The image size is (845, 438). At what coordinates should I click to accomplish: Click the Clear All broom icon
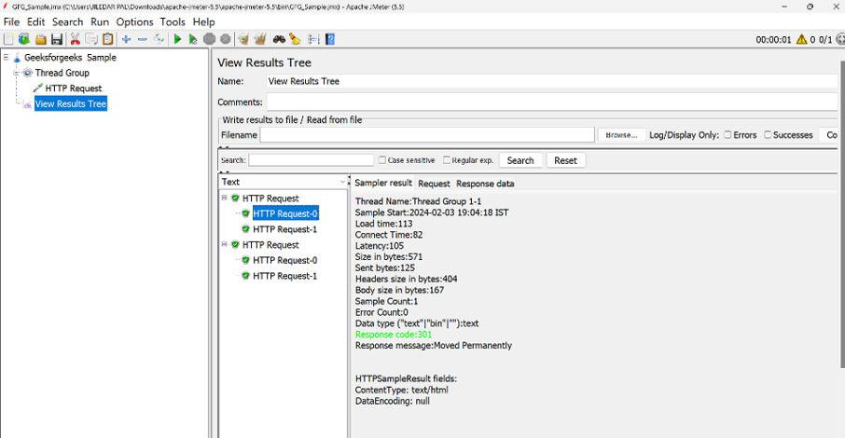(x=260, y=39)
